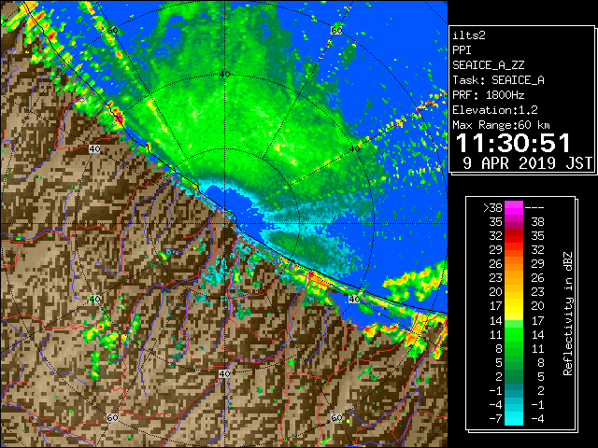Image resolution: width=598 pixels, height=448 pixels.
Task: Click the "PRF: 1800Hz" value
Action: pyautogui.click(x=488, y=95)
